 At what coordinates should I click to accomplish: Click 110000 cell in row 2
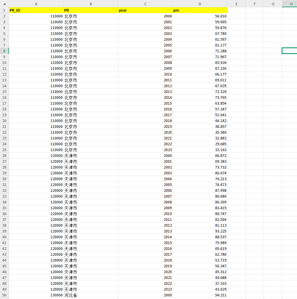[36, 16]
